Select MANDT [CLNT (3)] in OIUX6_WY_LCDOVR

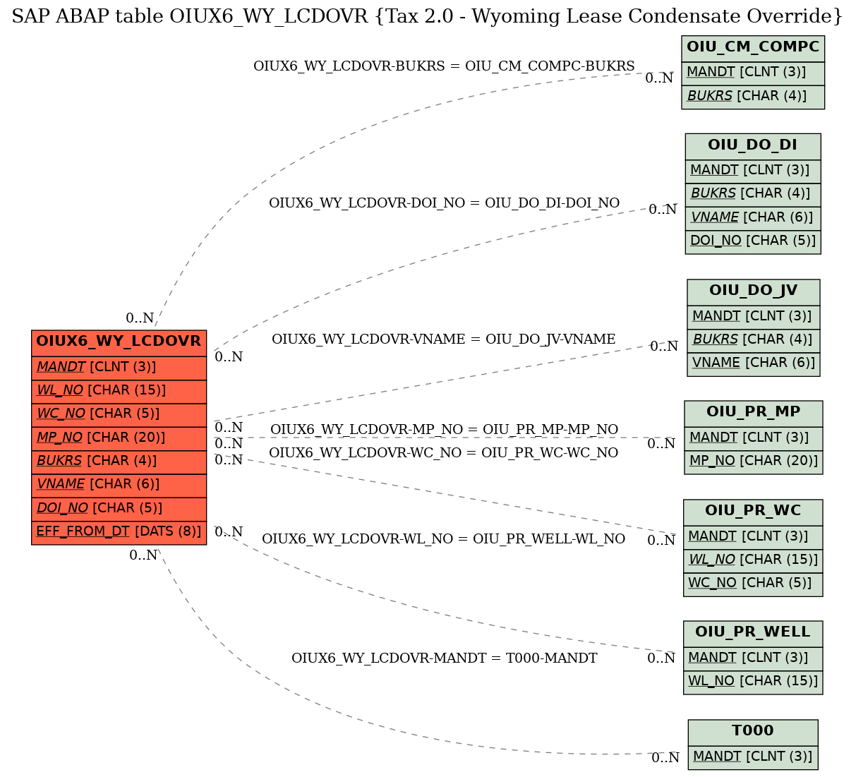click(119, 368)
